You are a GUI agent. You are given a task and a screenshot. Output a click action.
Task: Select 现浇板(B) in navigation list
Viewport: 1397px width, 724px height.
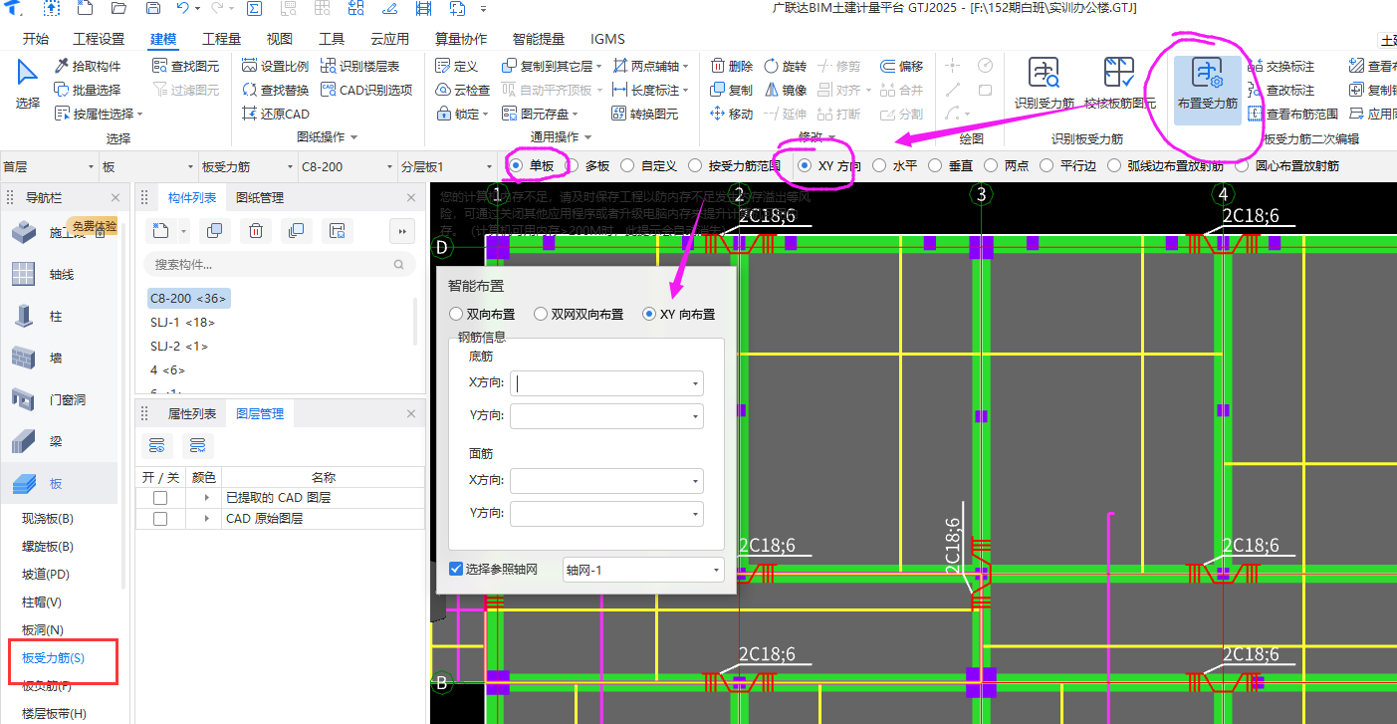tap(48, 519)
